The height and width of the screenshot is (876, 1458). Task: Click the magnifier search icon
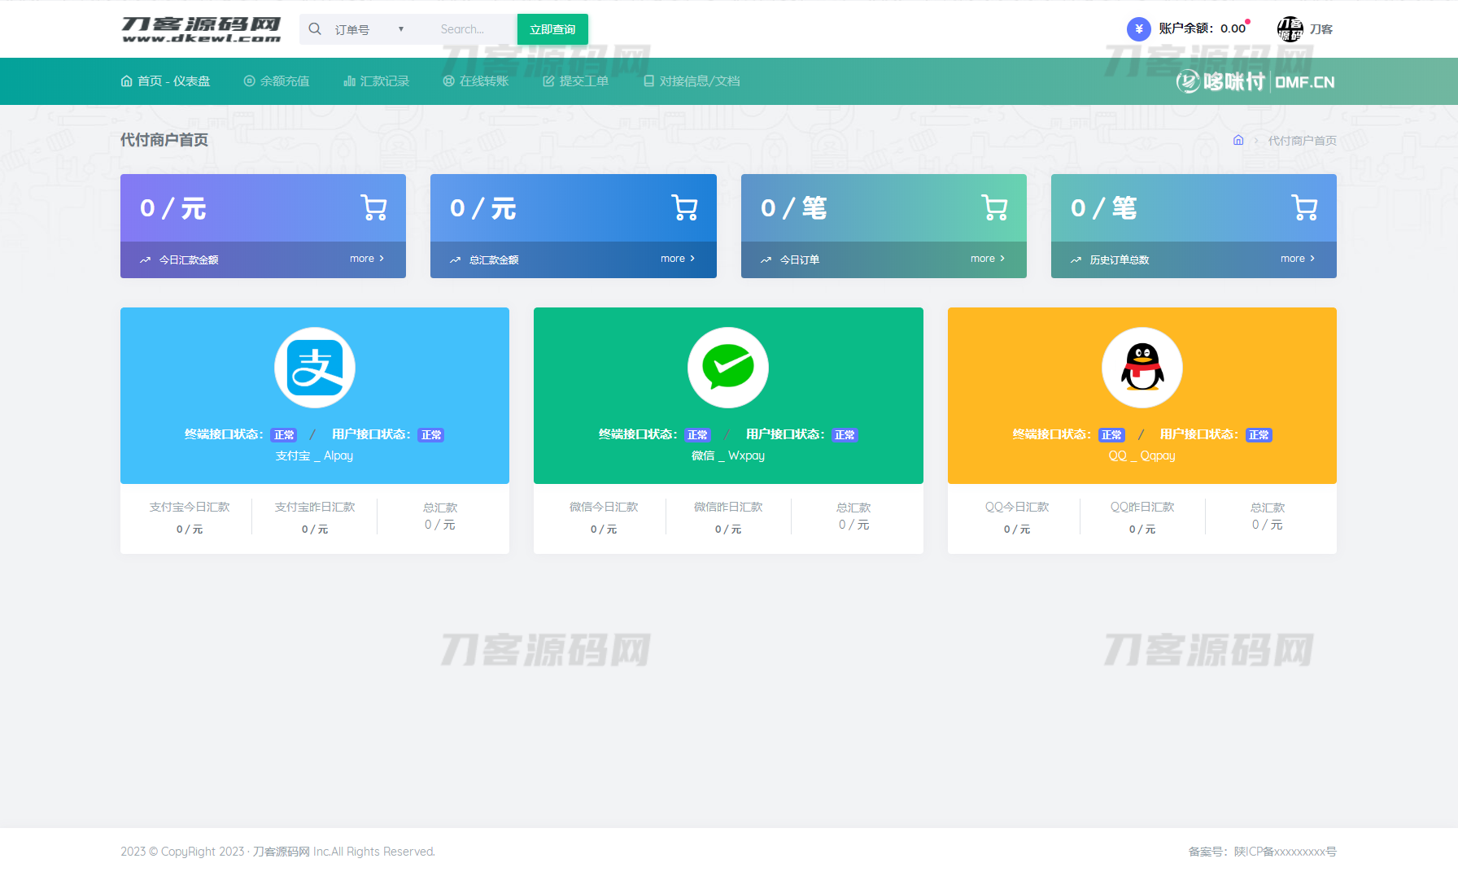coord(315,29)
